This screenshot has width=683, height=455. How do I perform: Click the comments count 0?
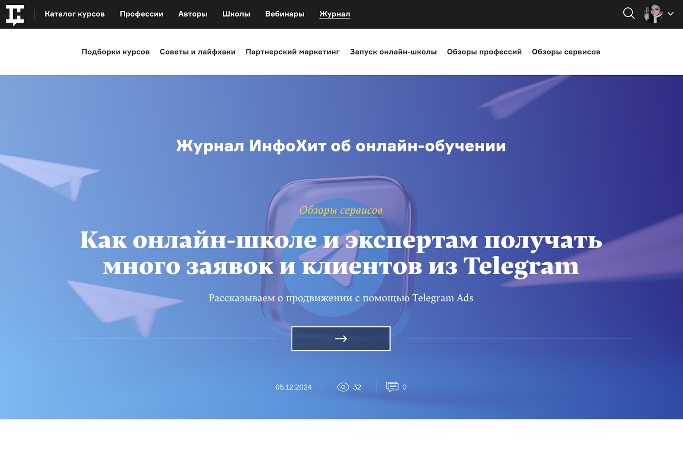pyautogui.click(x=404, y=387)
